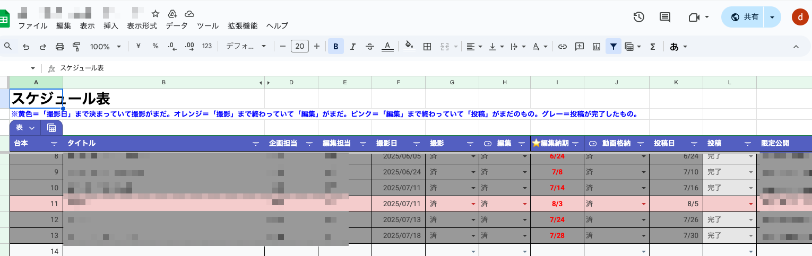Undo the last action
The image size is (812, 256).
coord(25,47)
